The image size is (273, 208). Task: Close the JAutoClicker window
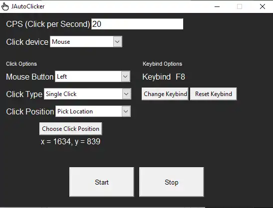pos(263,6)
